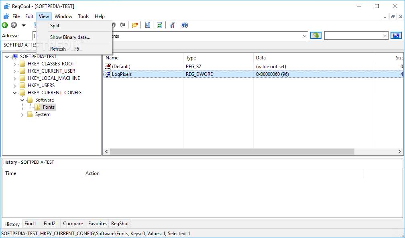This screenshot has height=238, width=405.
Task: Click the blue search magnifier button
Action: [396, 35]
